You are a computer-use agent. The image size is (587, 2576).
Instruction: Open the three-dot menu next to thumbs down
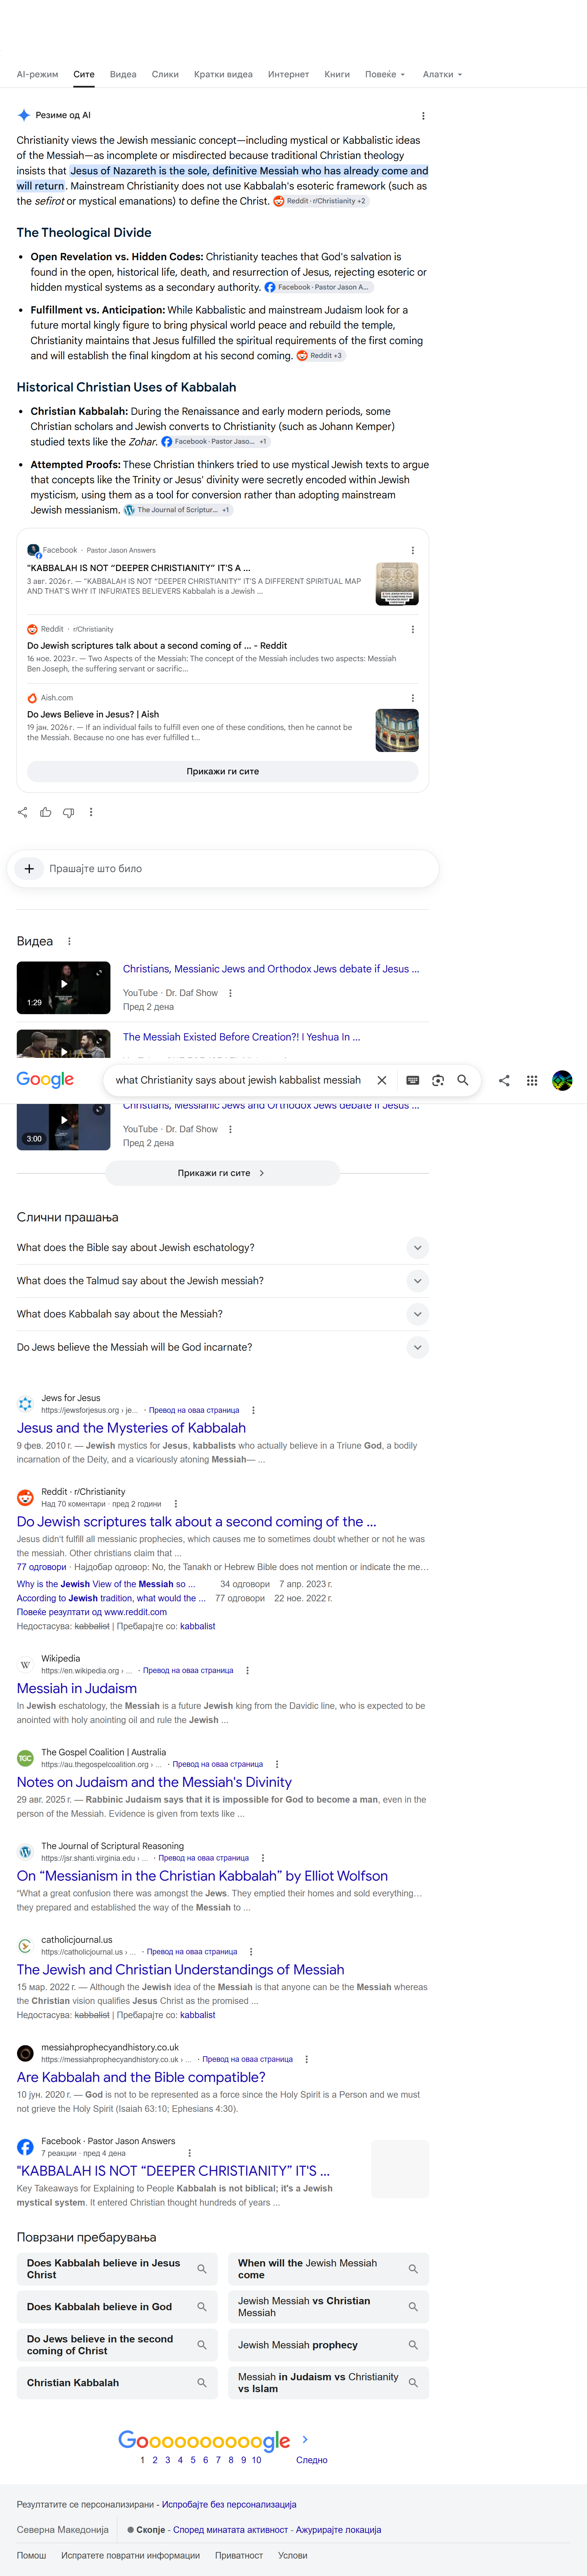91,812
